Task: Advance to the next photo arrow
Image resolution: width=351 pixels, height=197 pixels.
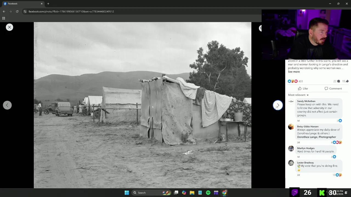Action: tap(278, 105)
